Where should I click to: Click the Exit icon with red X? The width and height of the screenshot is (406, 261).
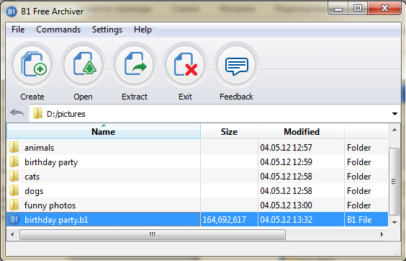click(x=185, y=65)
